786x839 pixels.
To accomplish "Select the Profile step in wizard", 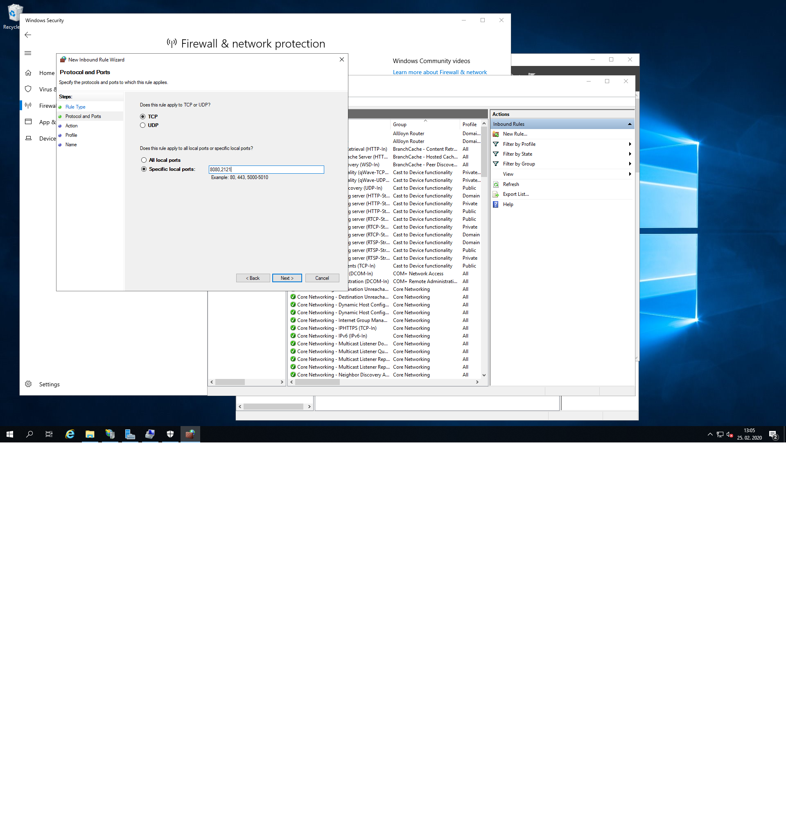I will [x=71, y=136].
